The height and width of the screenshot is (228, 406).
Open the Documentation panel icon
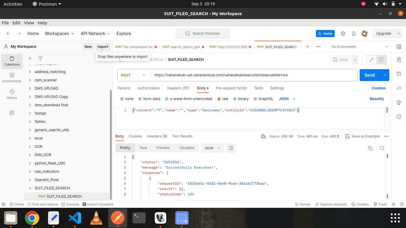point(399,60)
